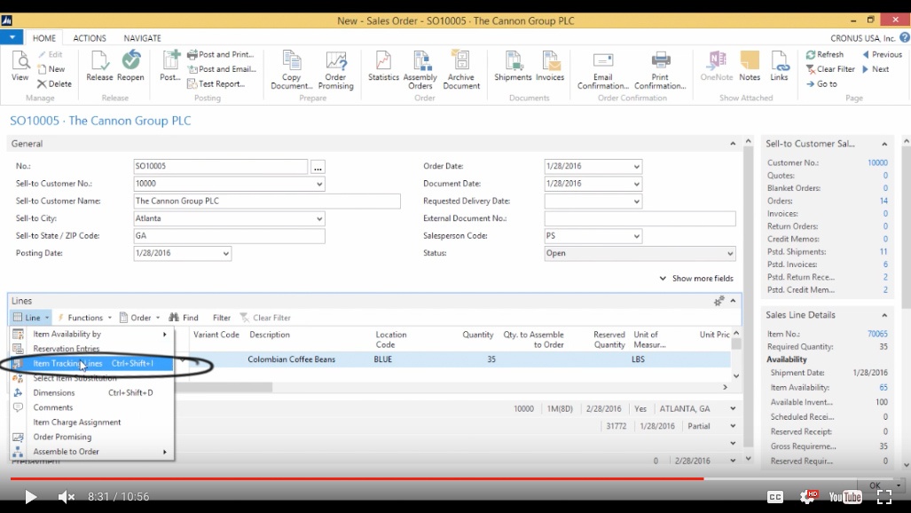Open the Order menu in Lines
This screenshot has height=513, width=911.
(x=140, y=318)
